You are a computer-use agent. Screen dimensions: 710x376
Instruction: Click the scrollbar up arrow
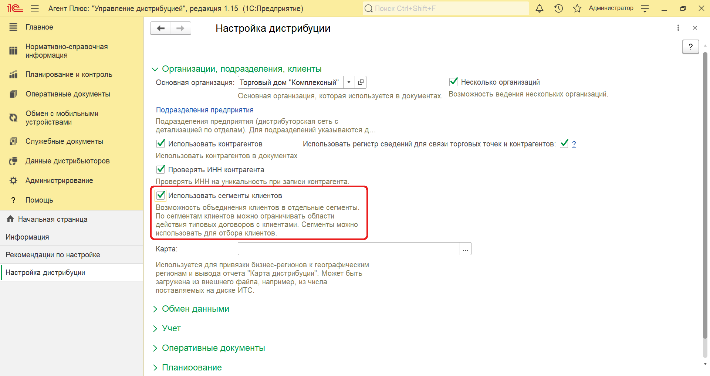point(705,45)
